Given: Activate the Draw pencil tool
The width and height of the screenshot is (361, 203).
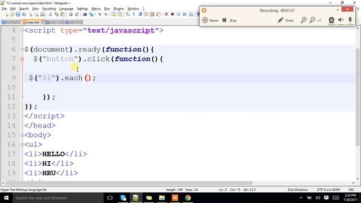Looking at the screenshot, I should pyautogui.click(x=285, y=20).
